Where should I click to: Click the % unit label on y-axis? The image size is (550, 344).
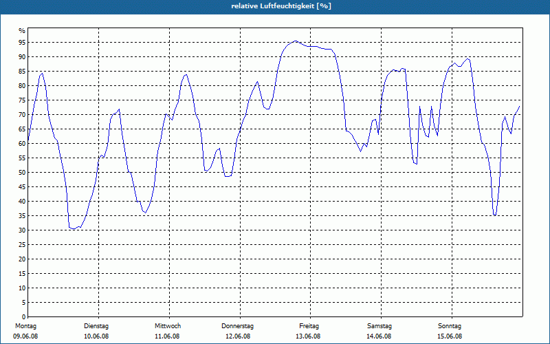[22, 31]
